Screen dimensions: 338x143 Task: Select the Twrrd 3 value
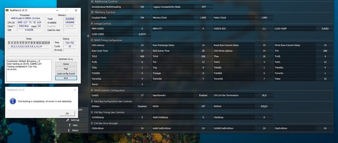coord(142,84)
